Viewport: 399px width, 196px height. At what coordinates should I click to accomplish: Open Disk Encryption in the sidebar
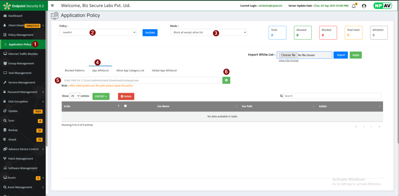[19, 102]
